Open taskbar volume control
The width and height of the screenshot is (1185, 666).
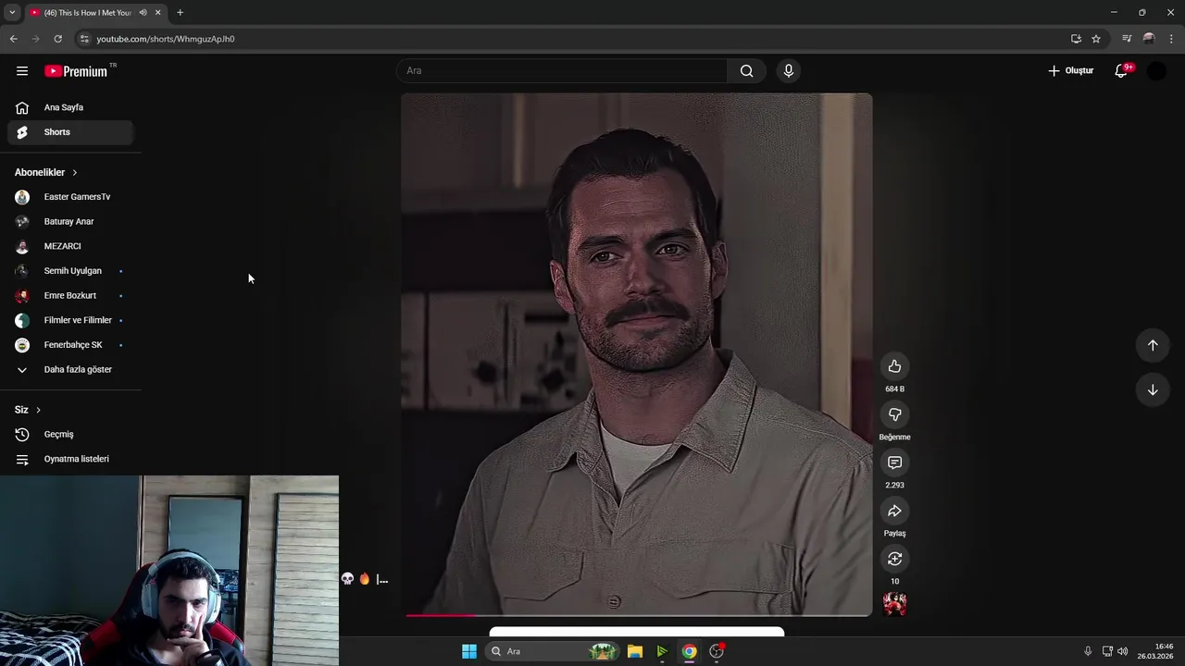click(x=1123, y=651)
